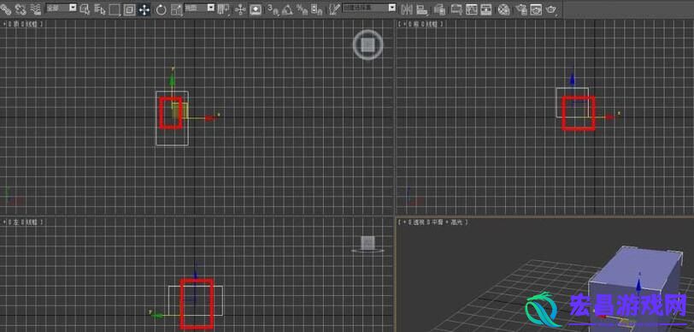Image resolution: width=694 pixels, height=332 pixels.
Task: Open the Select by Name dialog
Action: point(100,9)
